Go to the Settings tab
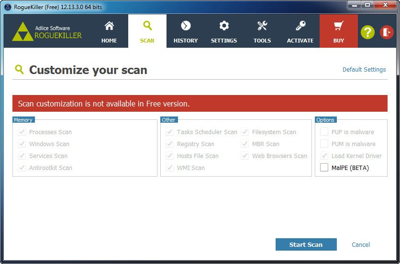Screen dimensions: 400x264 [224, 31]
